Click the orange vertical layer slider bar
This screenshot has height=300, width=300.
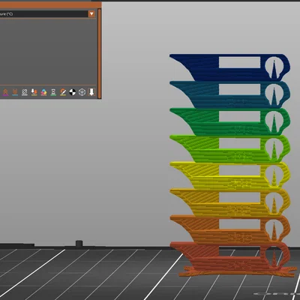coord(100,53)
